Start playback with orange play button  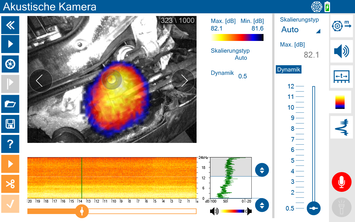pyautogui.click(x=10, y=164)
